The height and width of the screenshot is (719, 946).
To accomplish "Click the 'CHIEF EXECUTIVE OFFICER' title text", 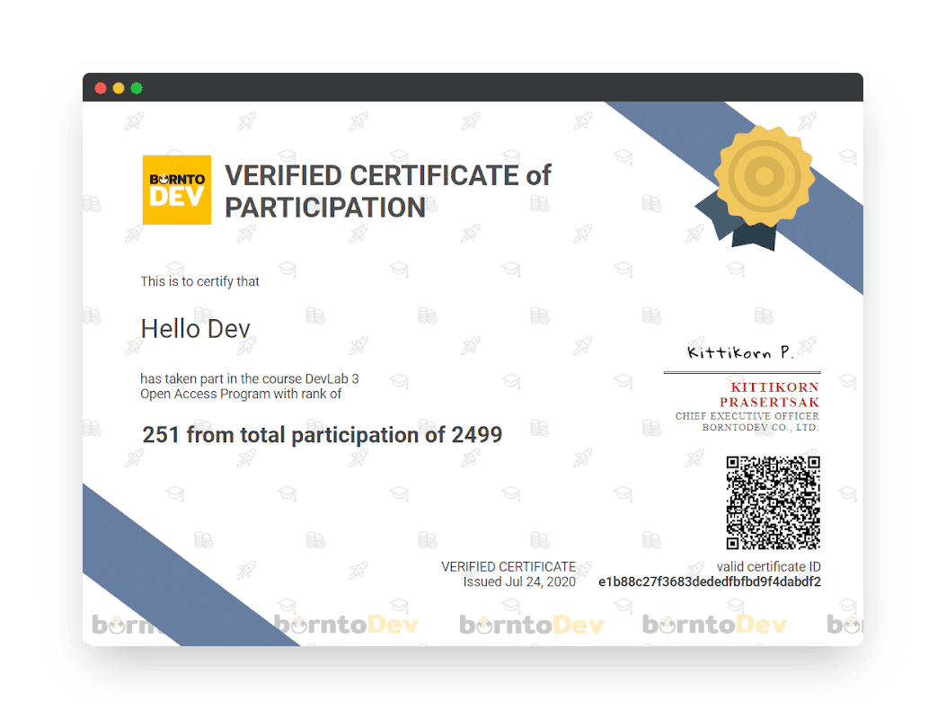I will [747, 416].
